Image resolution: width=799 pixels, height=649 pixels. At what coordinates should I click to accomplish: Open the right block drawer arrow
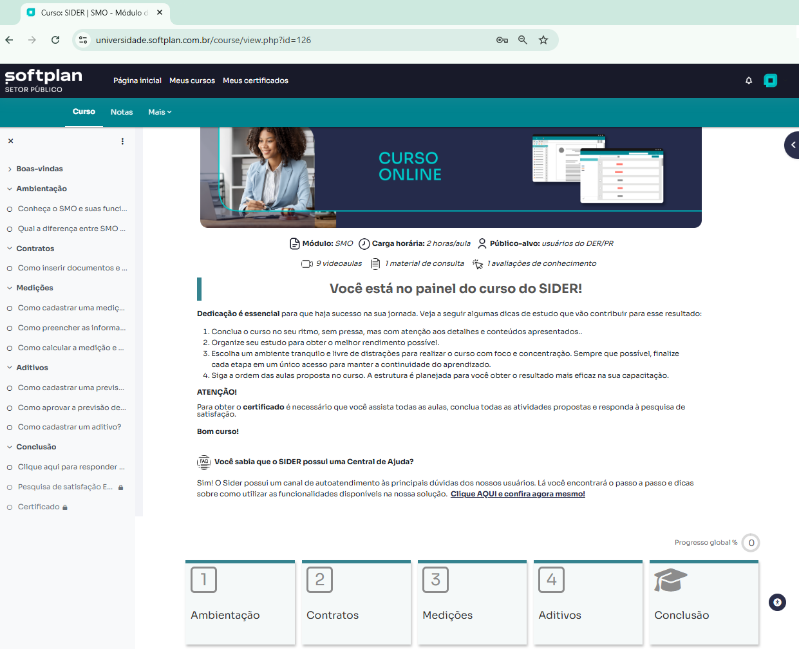click(x=793, y=145)
